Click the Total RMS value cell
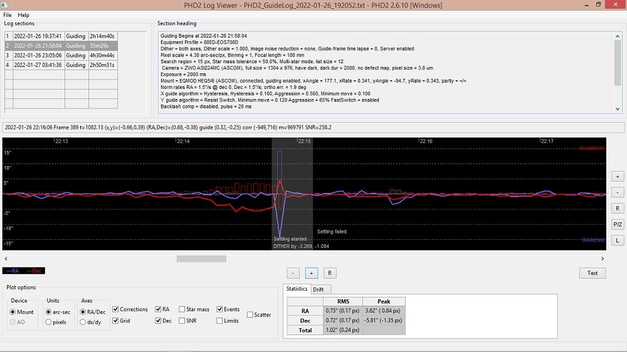The width and height of the screenshot is (627, 352). tap(343, 330)
